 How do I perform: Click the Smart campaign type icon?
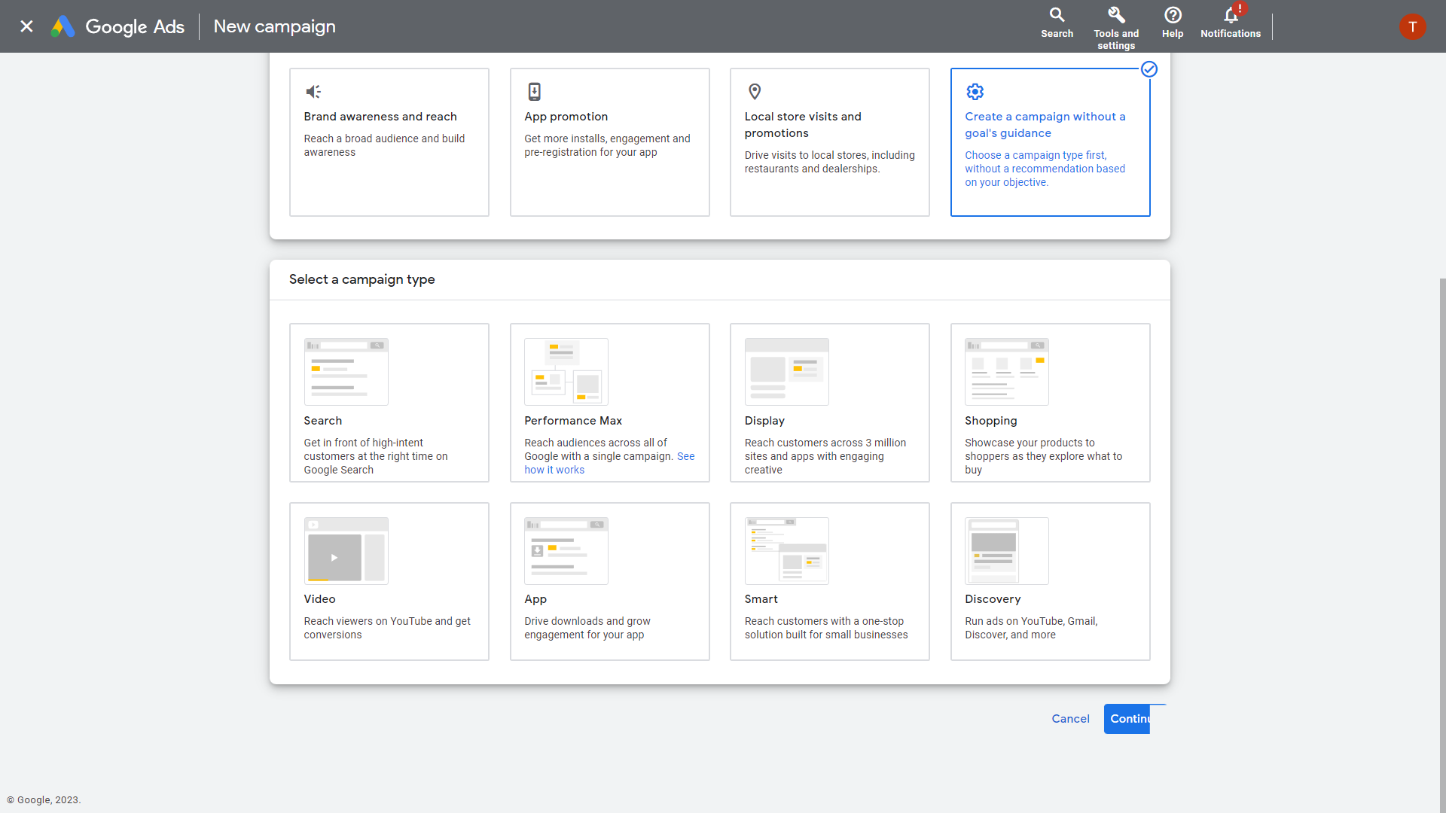788,550
